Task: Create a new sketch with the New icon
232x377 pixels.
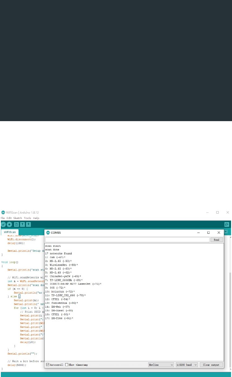Action: pyautogui.click(x=17, y=224)
